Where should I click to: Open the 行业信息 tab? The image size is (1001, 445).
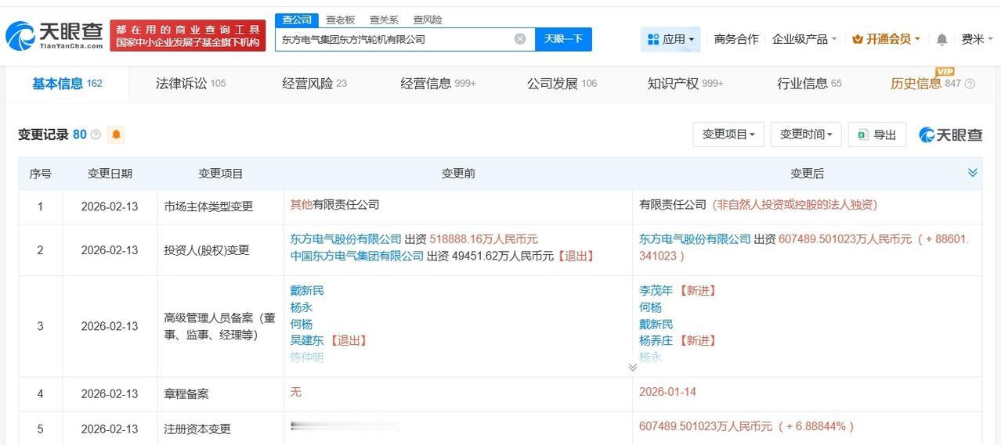[809, 84]
